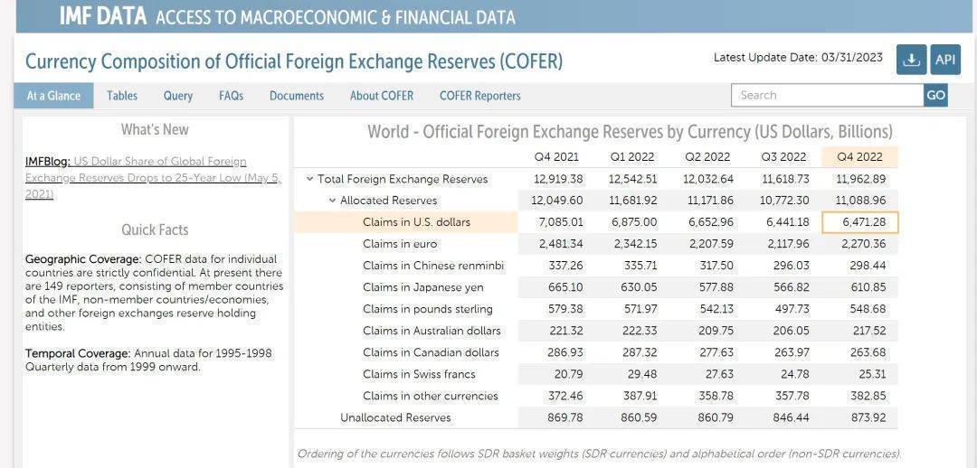This screenshot has height=468, width=977.
Task: Switch to the Tables tab
Action: click(x=122, y=96)
